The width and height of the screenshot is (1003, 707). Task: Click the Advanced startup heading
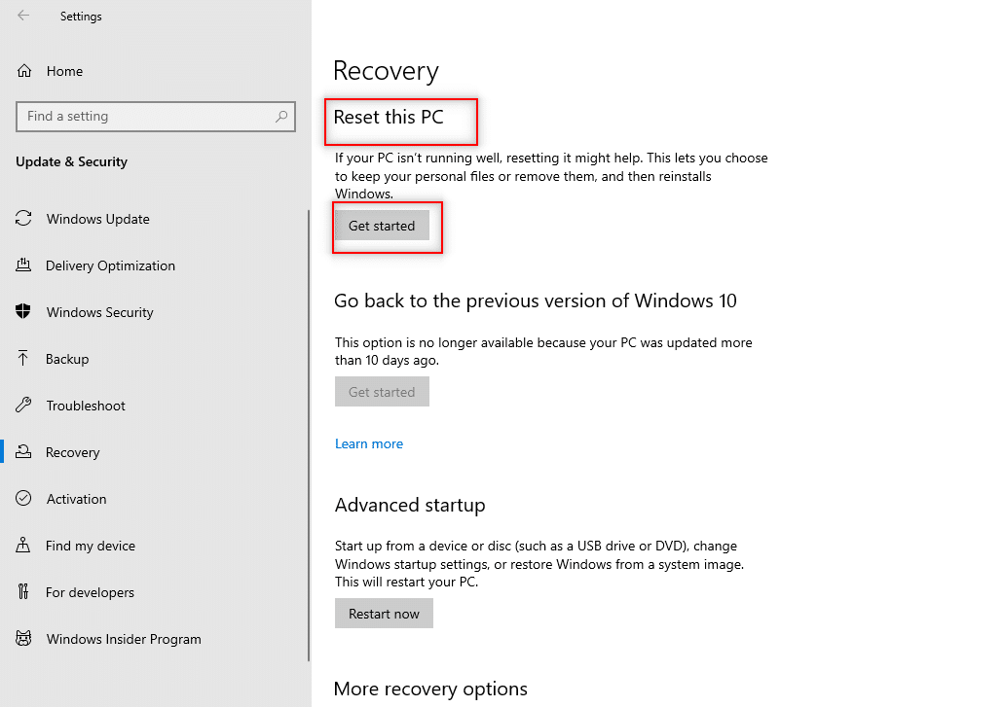pyautogui.click(x=410, y=505)
